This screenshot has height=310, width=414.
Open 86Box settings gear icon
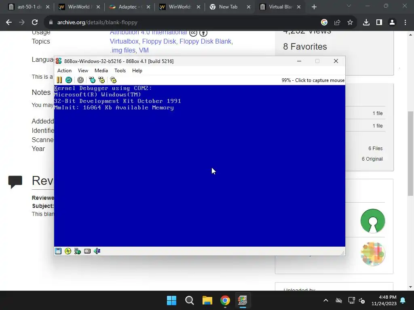pyautogui.click(x=113, y=80)
